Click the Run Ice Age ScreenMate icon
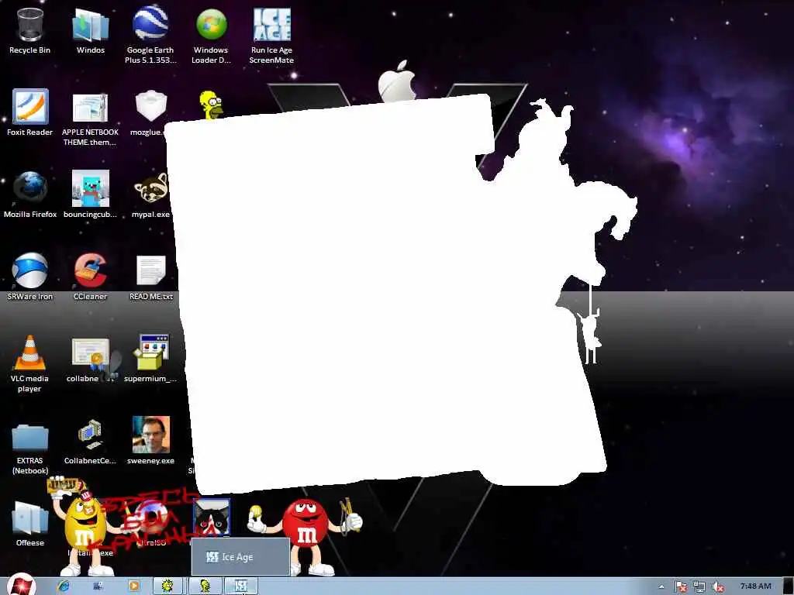Image resolution: width=794 pixels, height=595 pixels. coord(271,36)
